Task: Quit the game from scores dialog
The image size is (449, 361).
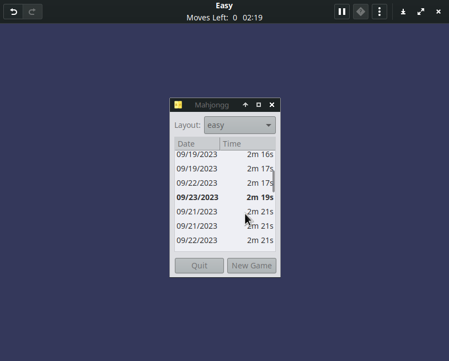Action: 199,266
